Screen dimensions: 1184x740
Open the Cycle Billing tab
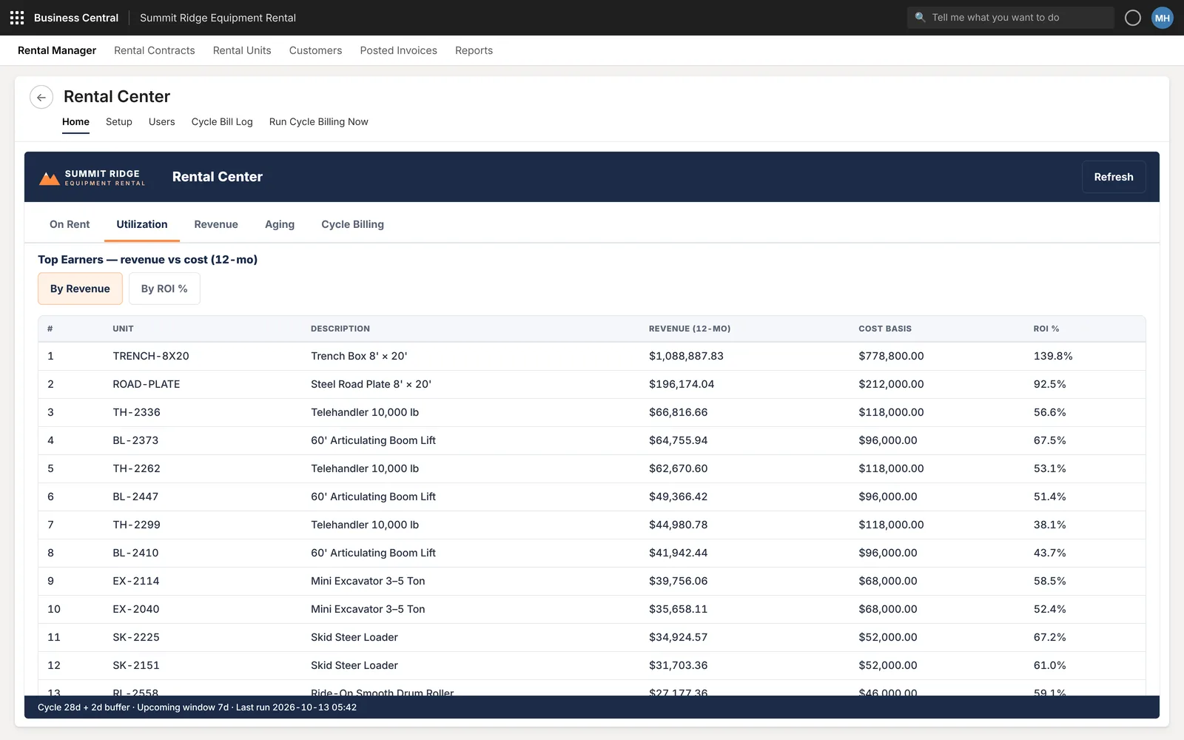tap(352, 224)
